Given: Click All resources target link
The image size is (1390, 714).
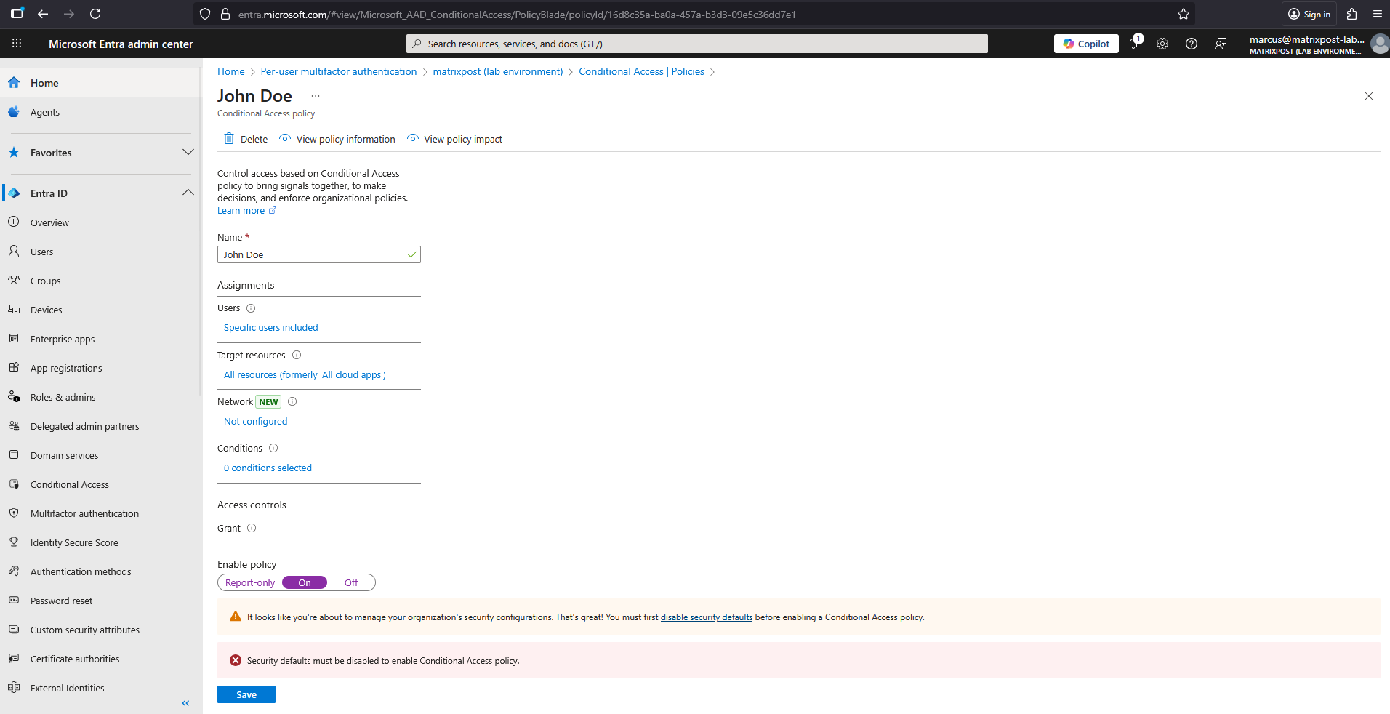Looking at the screenshot, I should click(305, 375).
